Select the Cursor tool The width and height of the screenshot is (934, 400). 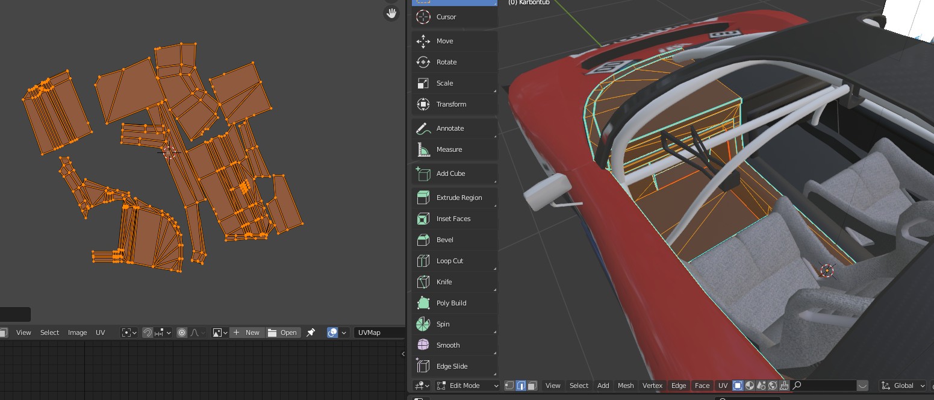tap(455, 17)
